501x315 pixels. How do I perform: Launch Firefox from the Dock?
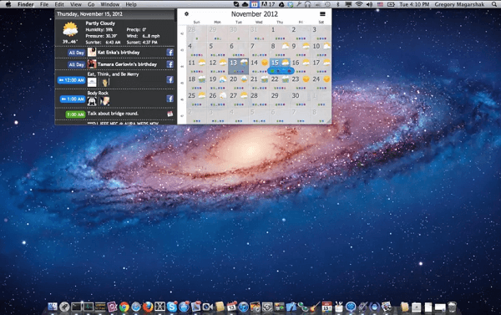click(148, 307)
